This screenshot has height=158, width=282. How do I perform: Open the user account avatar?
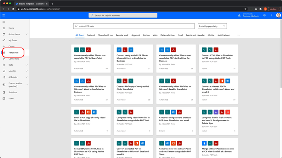tap(278, 15)
